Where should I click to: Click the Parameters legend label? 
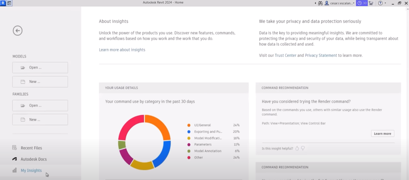[203, 145]
